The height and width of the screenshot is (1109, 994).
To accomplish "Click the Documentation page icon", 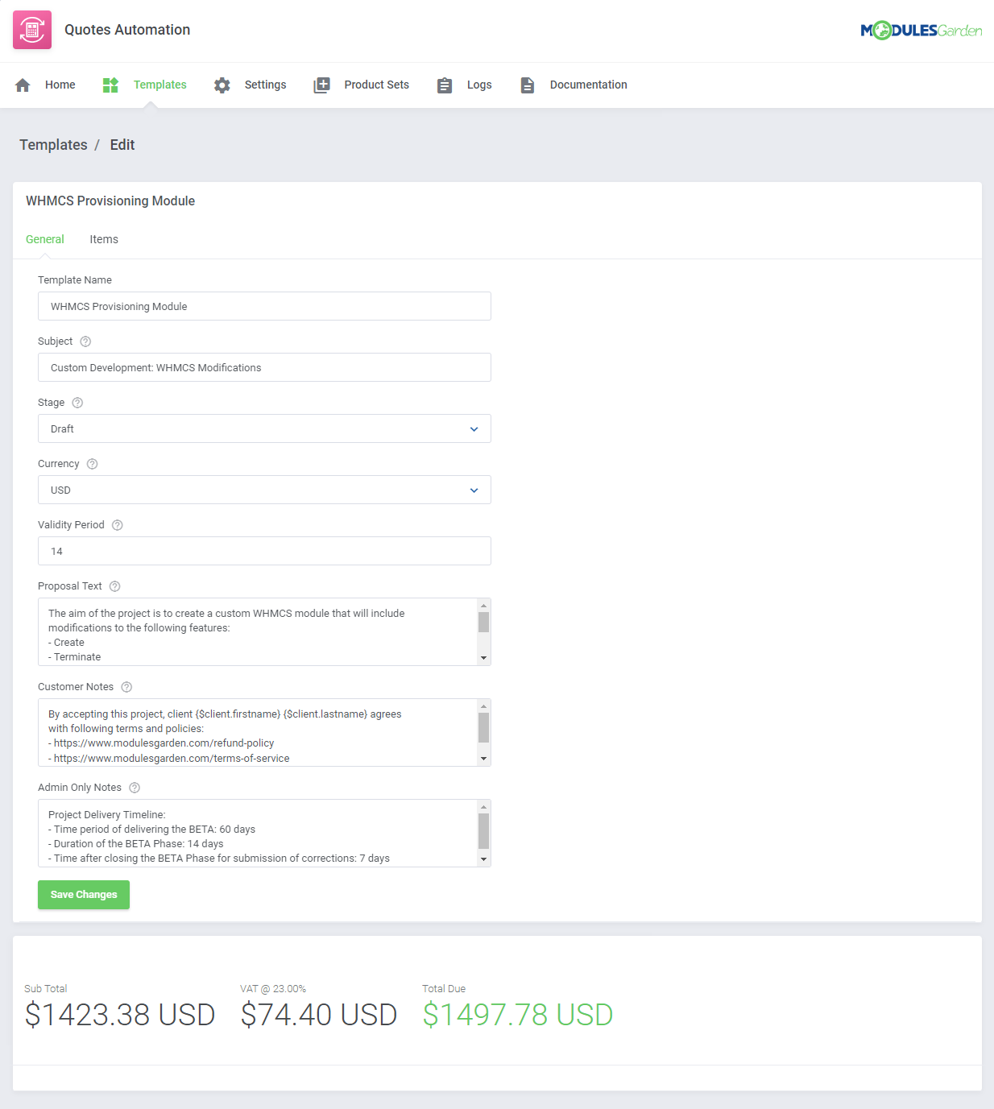I will coord(528,85).
